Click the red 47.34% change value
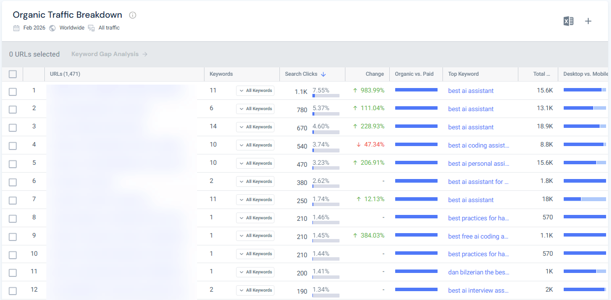This screenshot has height=300, width=611. tap(373, 145)
